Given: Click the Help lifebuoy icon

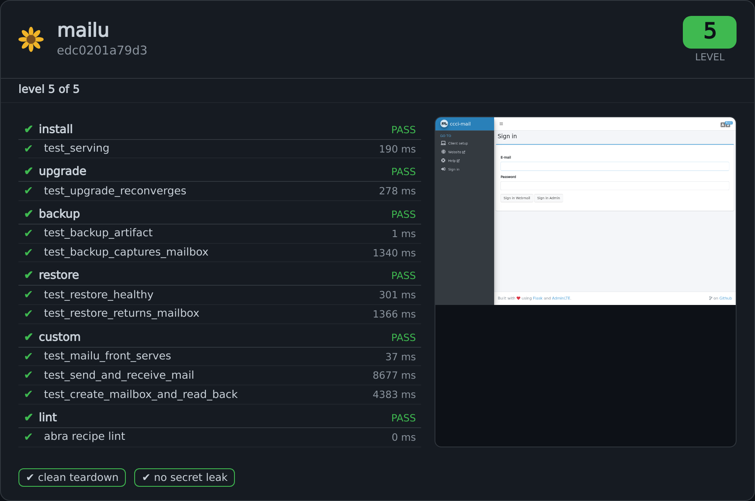Looking at the screenshot, I should 443,160.
